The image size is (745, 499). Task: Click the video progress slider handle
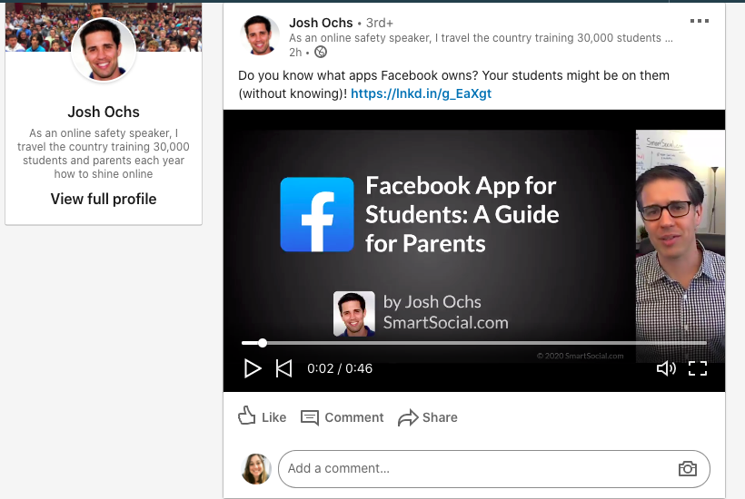click(x=263, y=343)
